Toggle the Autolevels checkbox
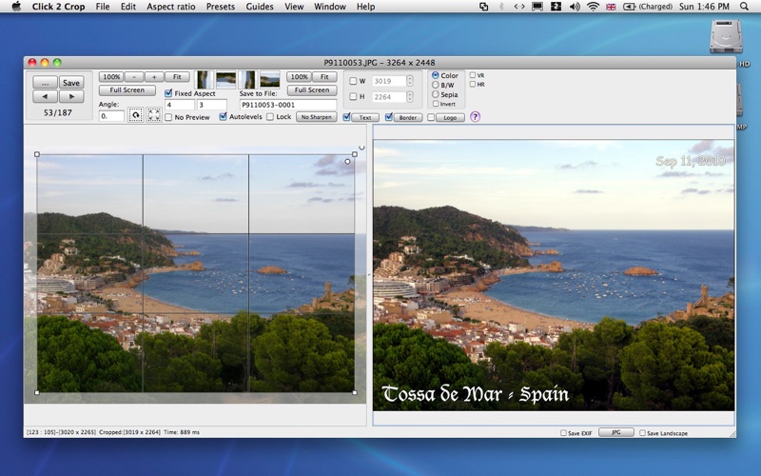This screenshot has width=761, height=476. point(223,116)
